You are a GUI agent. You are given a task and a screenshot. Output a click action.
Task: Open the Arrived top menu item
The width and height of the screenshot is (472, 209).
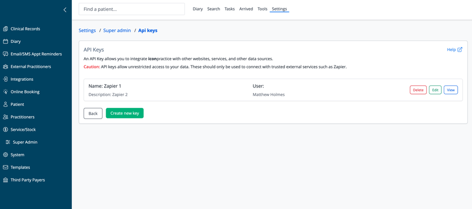(x=246, y=9)
